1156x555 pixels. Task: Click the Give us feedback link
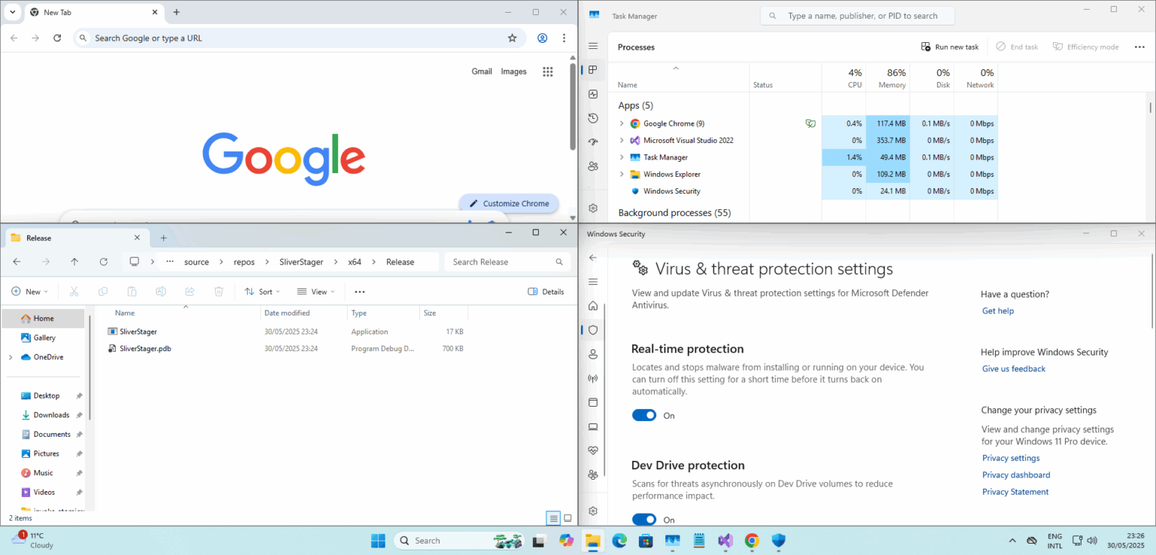coord(1013,368)
